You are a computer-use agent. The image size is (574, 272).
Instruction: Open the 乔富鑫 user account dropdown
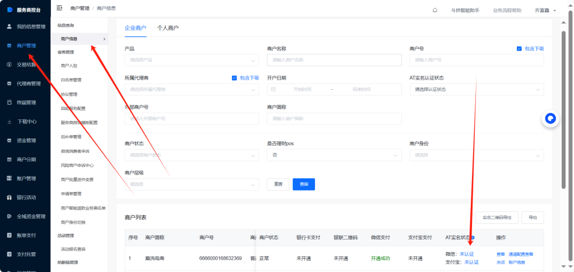click(545, 11)
